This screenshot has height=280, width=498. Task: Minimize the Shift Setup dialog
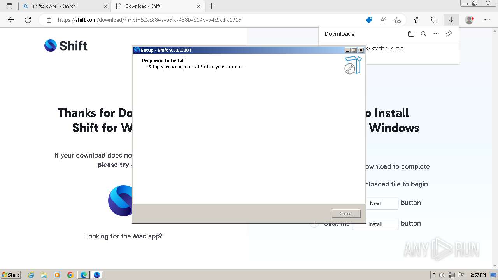(x=347, y=50)
